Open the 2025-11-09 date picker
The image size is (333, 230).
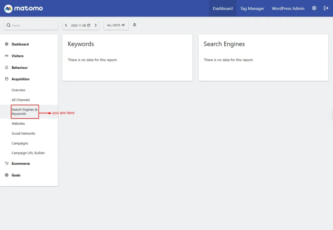coord(81,25)
